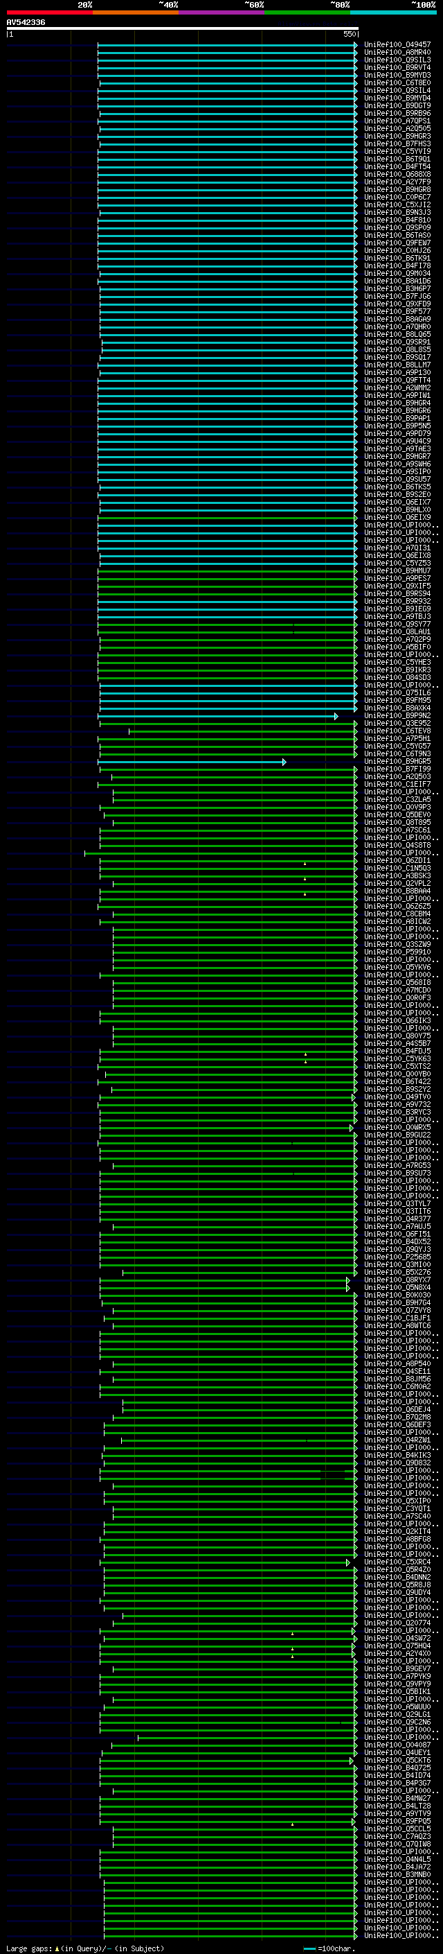Select hit label UniRef100_B9DGT9
The width and height of the screenshot is (443, 1954).
click(x=397, y=105)
